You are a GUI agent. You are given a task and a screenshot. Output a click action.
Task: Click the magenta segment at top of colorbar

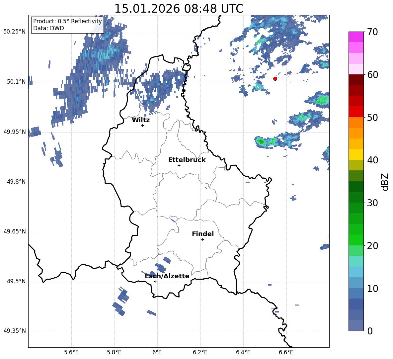356,37
